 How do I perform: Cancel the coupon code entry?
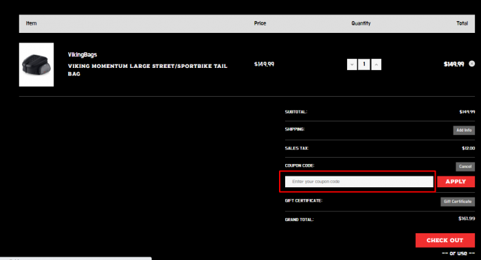coord(465,167)
